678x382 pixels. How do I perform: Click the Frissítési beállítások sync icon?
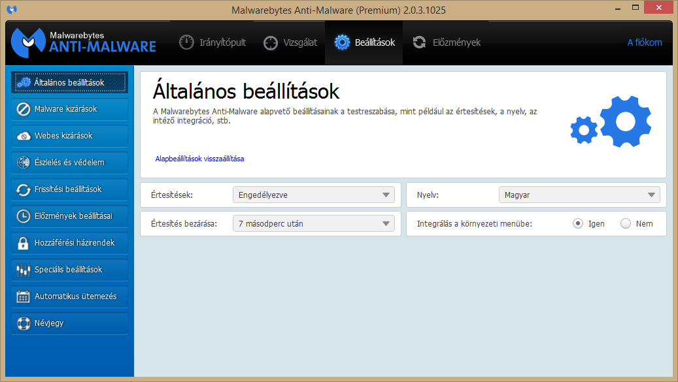[24, 189]
